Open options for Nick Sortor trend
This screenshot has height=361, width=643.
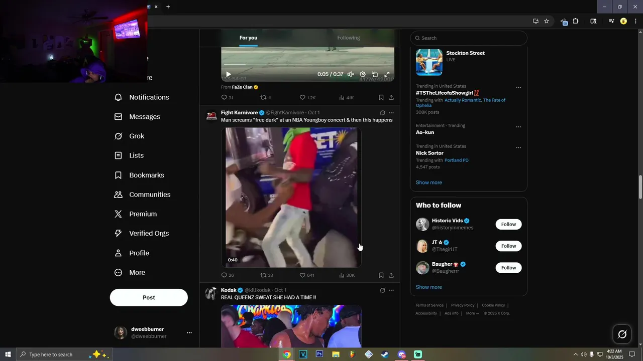[518, 148]
